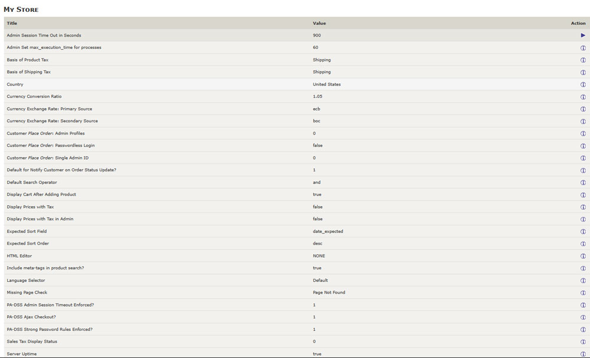
Task: Click the info icon for Default Search Operator
Action: pyautogui.click(x=582, y=182)
